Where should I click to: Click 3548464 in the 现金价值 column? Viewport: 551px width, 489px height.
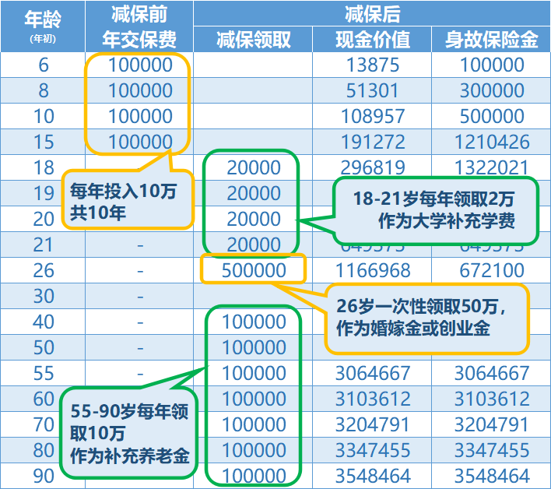[373, 476]
